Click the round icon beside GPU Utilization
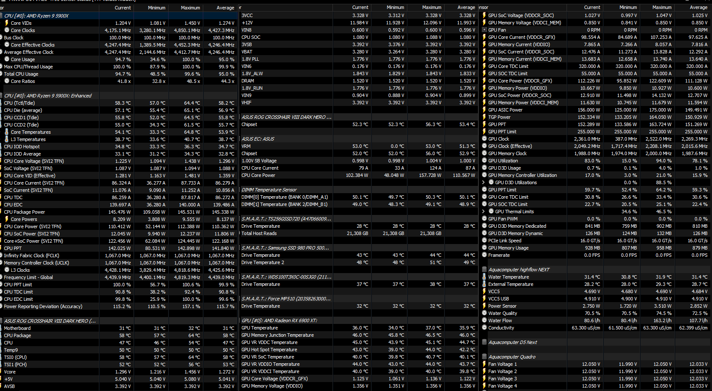The width and height of the screenshot is (712, 391). 484,161
